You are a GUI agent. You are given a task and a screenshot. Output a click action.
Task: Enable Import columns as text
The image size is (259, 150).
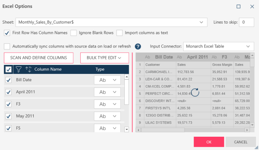click(x=120, y=33)
